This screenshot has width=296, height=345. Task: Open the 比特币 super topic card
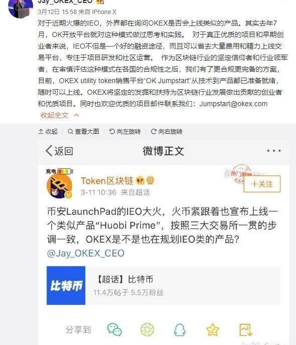[164, 285]
